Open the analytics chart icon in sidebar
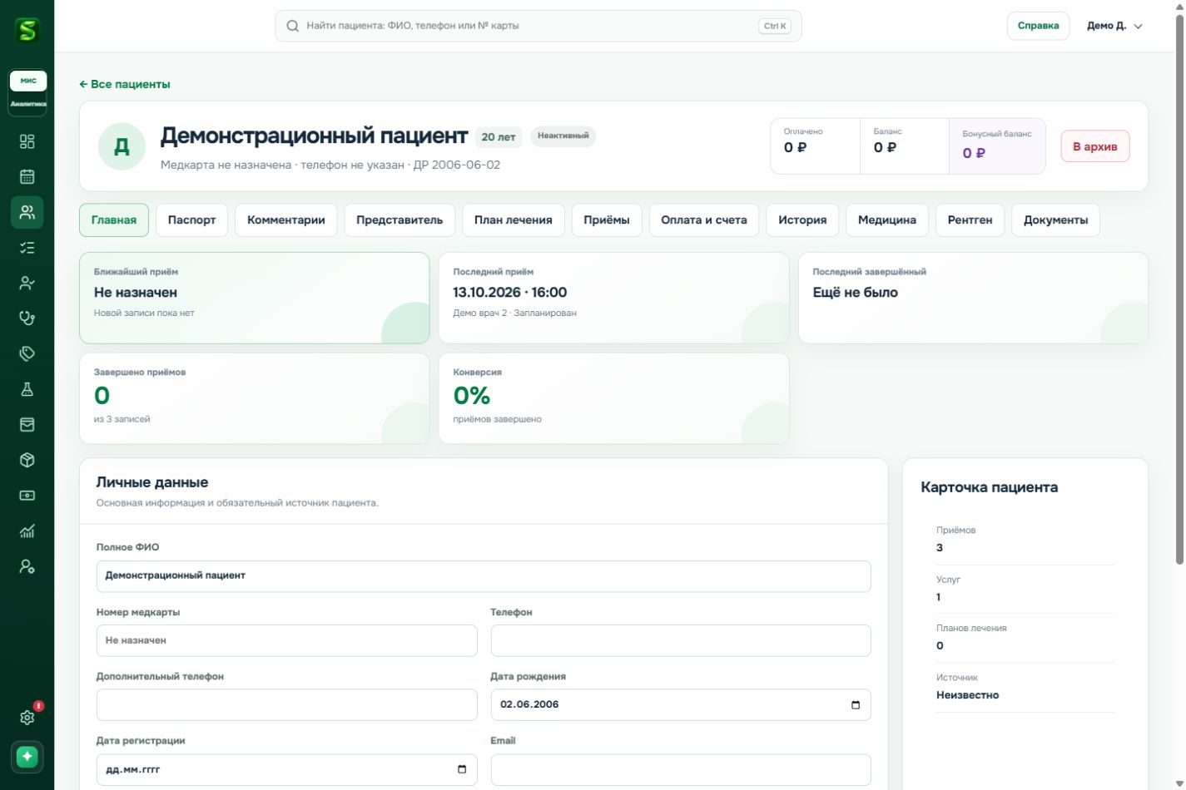This screenshot has height=790, width=1186. coord(27,531)
